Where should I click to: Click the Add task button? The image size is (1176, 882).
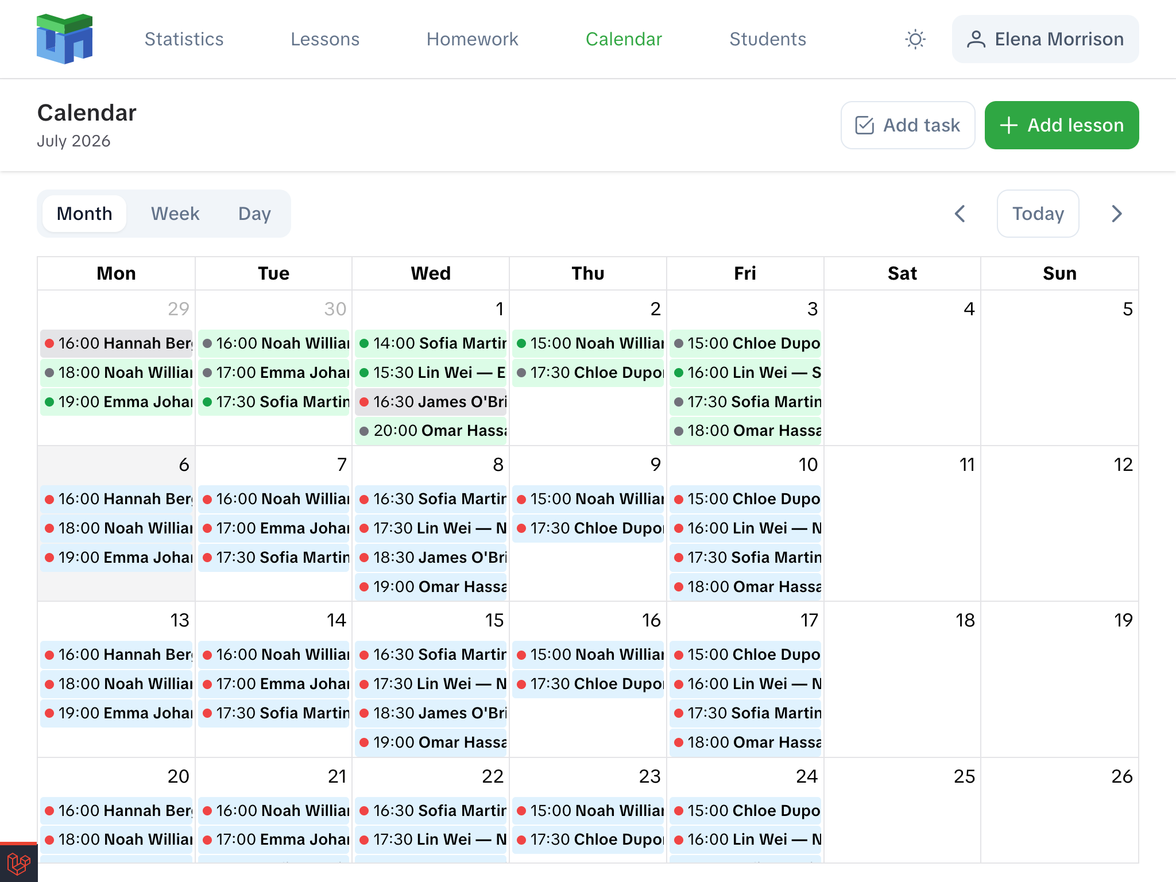click(908, 125)
